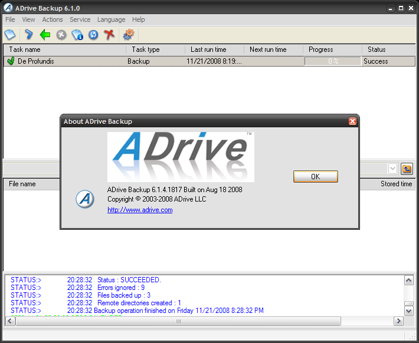The image size is (419, 343).
Task: Click the new task page icon
Action: coord(10,35)
